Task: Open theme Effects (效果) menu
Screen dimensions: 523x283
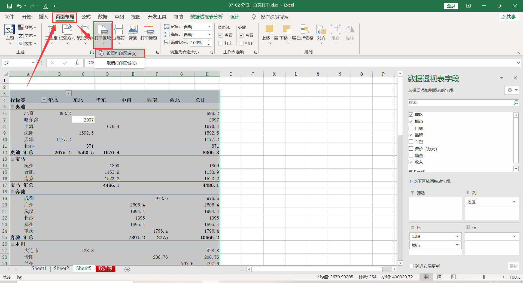Action: [27, 44]
